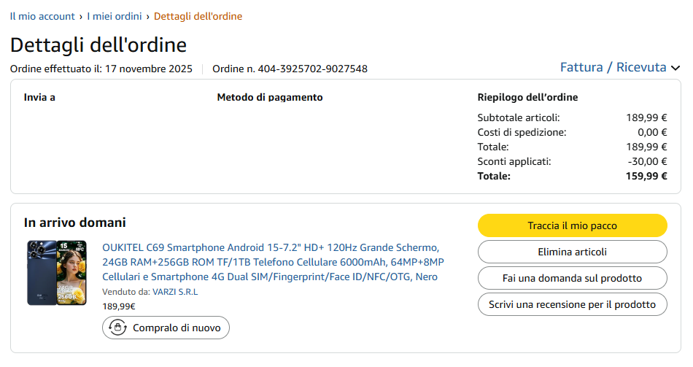
Task: Go to the Il mio account breadcrumb
Action: [42, 16]
